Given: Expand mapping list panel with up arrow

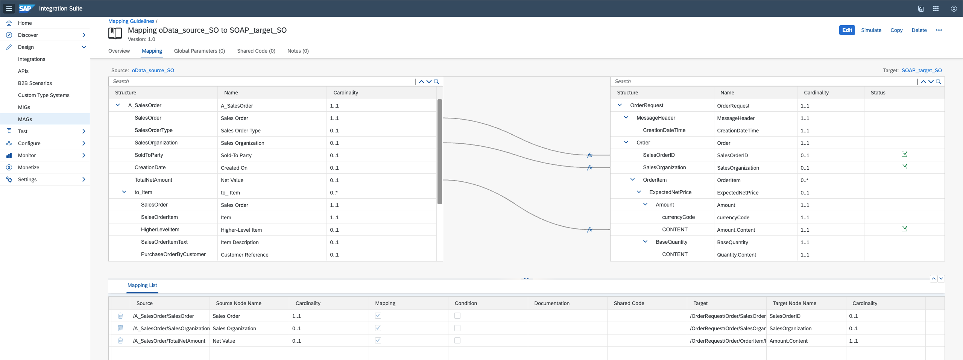Looking at the screenshot, I should (934, 279).
